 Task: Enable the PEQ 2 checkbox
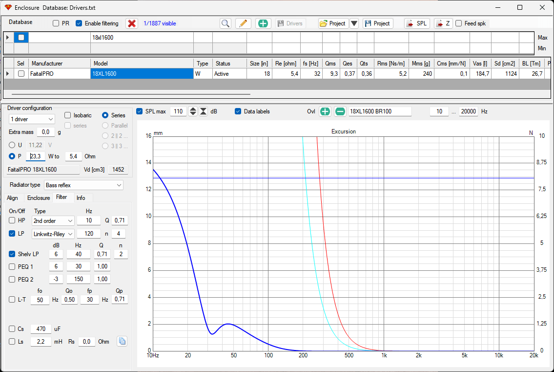point(12,279)
